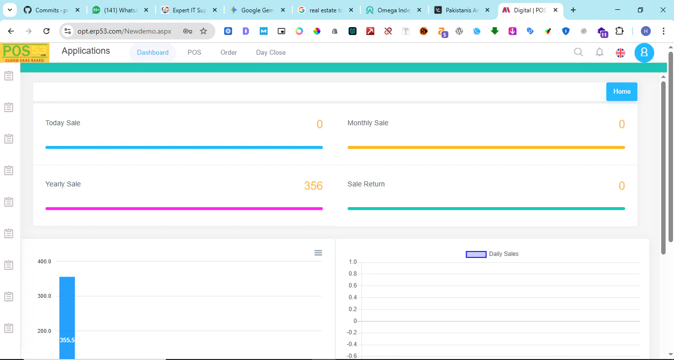Click the color wheel extension icon
This screenshot has height=360, width=674.
click(x=317, y=31)
